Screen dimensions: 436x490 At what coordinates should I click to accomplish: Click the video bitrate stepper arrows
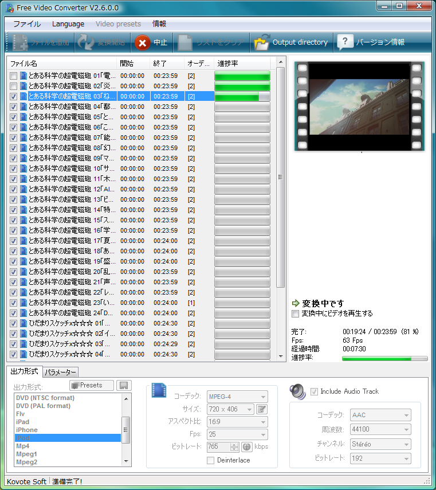(x=234, y=447)
